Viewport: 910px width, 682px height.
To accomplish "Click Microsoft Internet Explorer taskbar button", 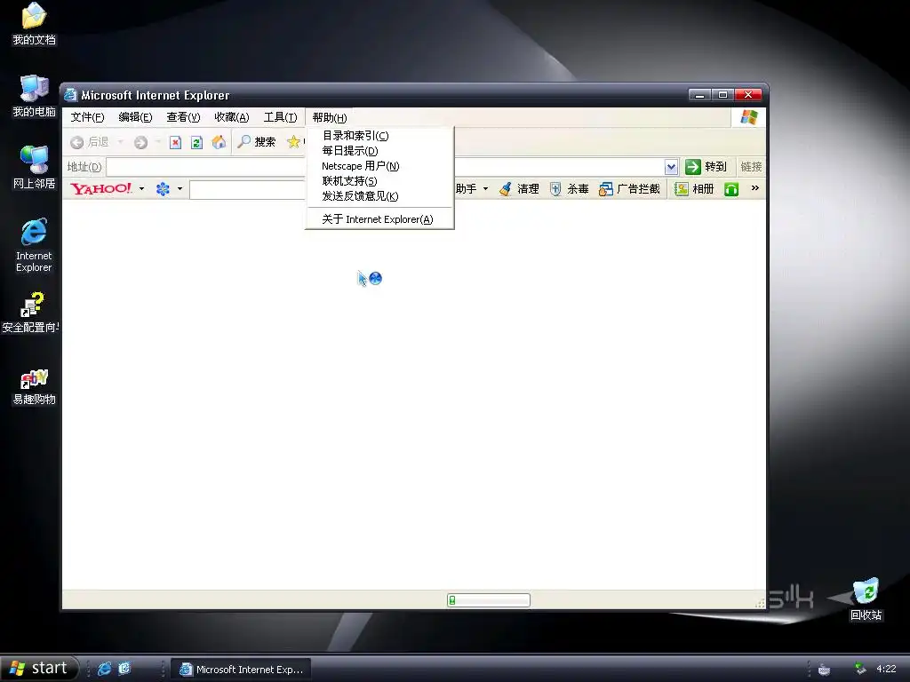I will pos(242,670).
